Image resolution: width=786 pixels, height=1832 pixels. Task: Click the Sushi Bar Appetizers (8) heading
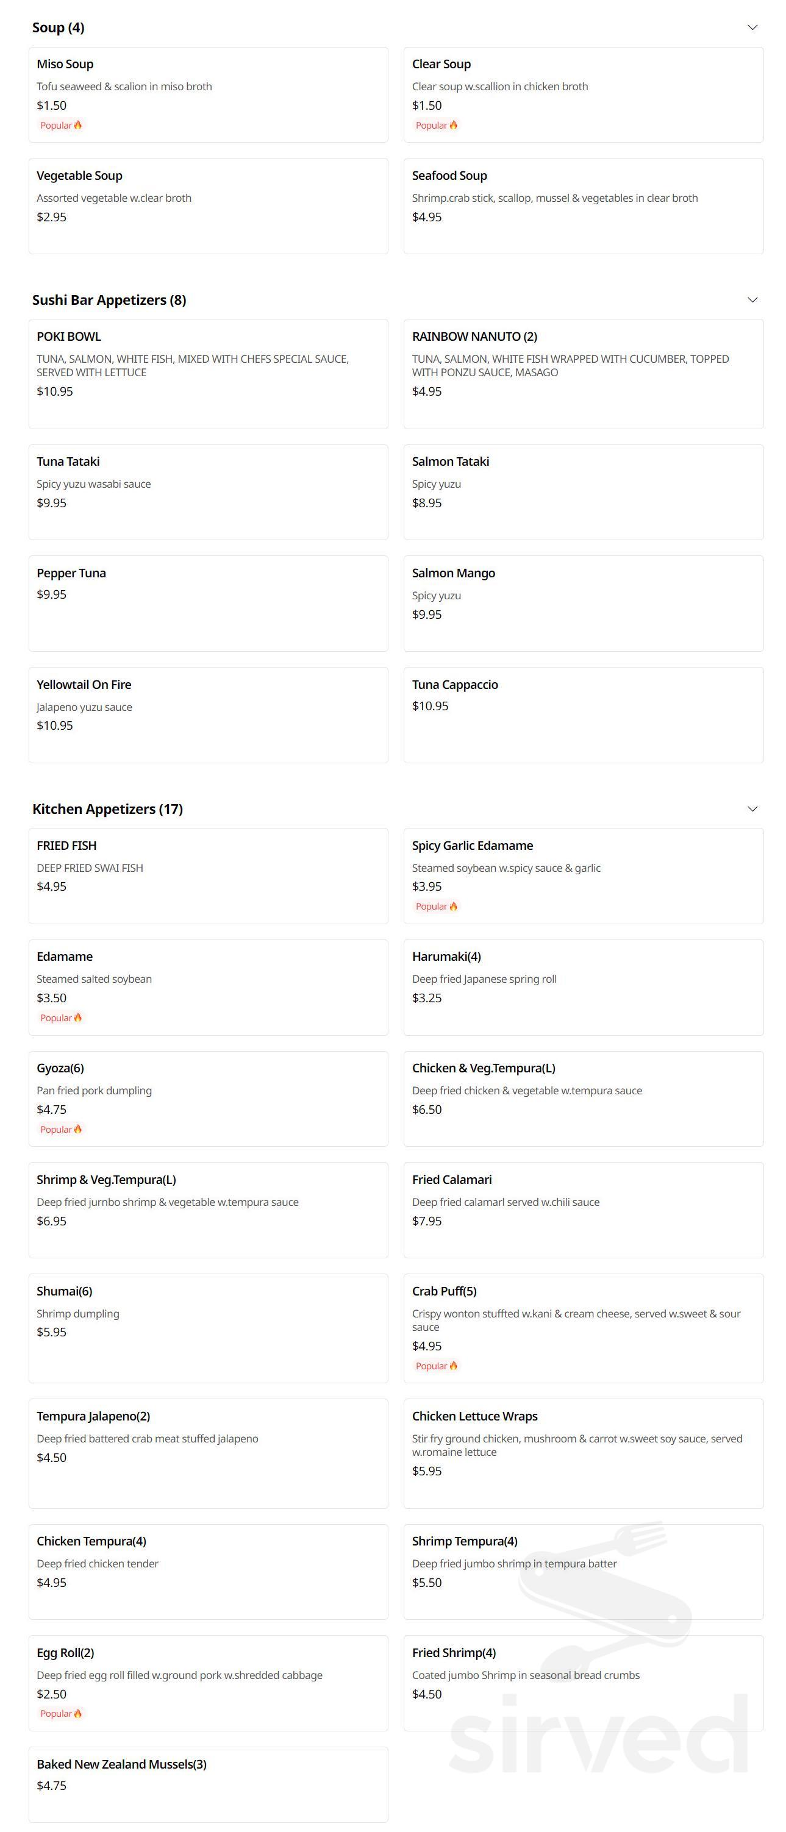[109, 300]
